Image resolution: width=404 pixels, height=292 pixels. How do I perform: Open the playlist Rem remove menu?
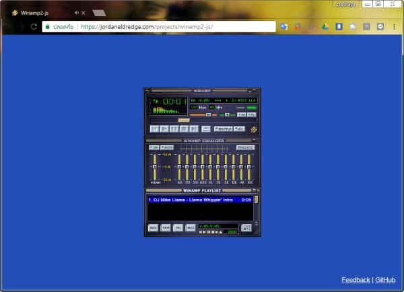click(x=165, y=228)
